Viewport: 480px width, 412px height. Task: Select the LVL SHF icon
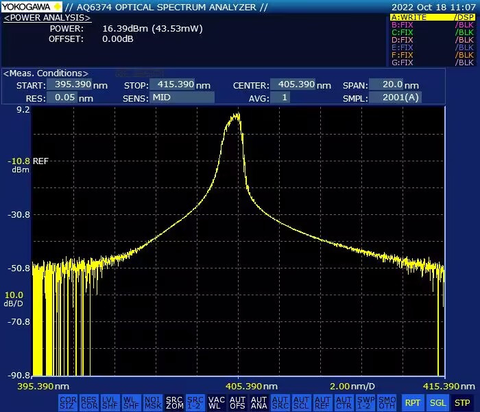(110, 402)
